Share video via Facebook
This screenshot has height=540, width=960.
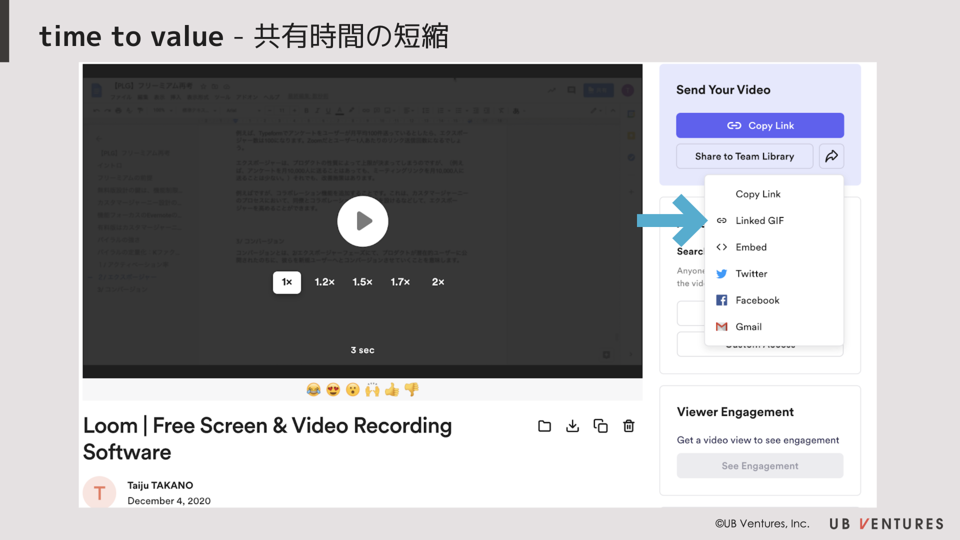point(774,300)
